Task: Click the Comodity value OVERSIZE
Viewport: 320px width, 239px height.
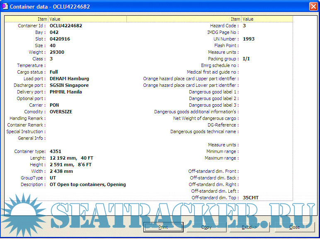Action: point(61,112)
